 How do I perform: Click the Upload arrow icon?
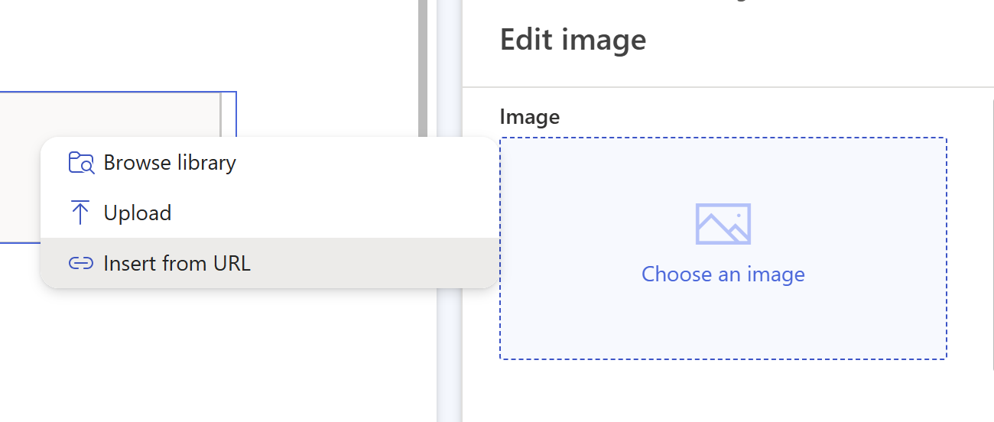pos(80,213)
